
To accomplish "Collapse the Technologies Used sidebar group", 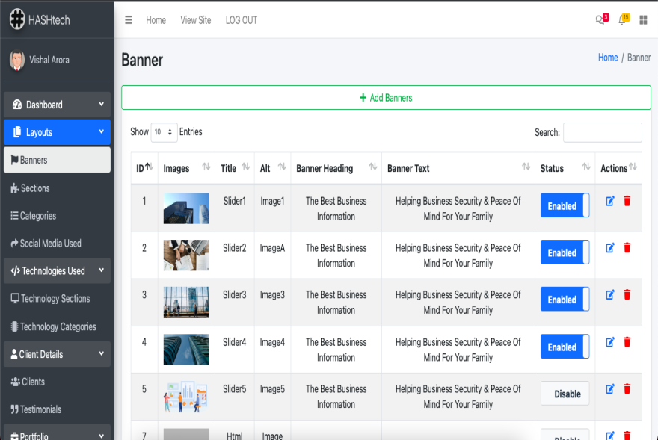I will click(57, 271).
